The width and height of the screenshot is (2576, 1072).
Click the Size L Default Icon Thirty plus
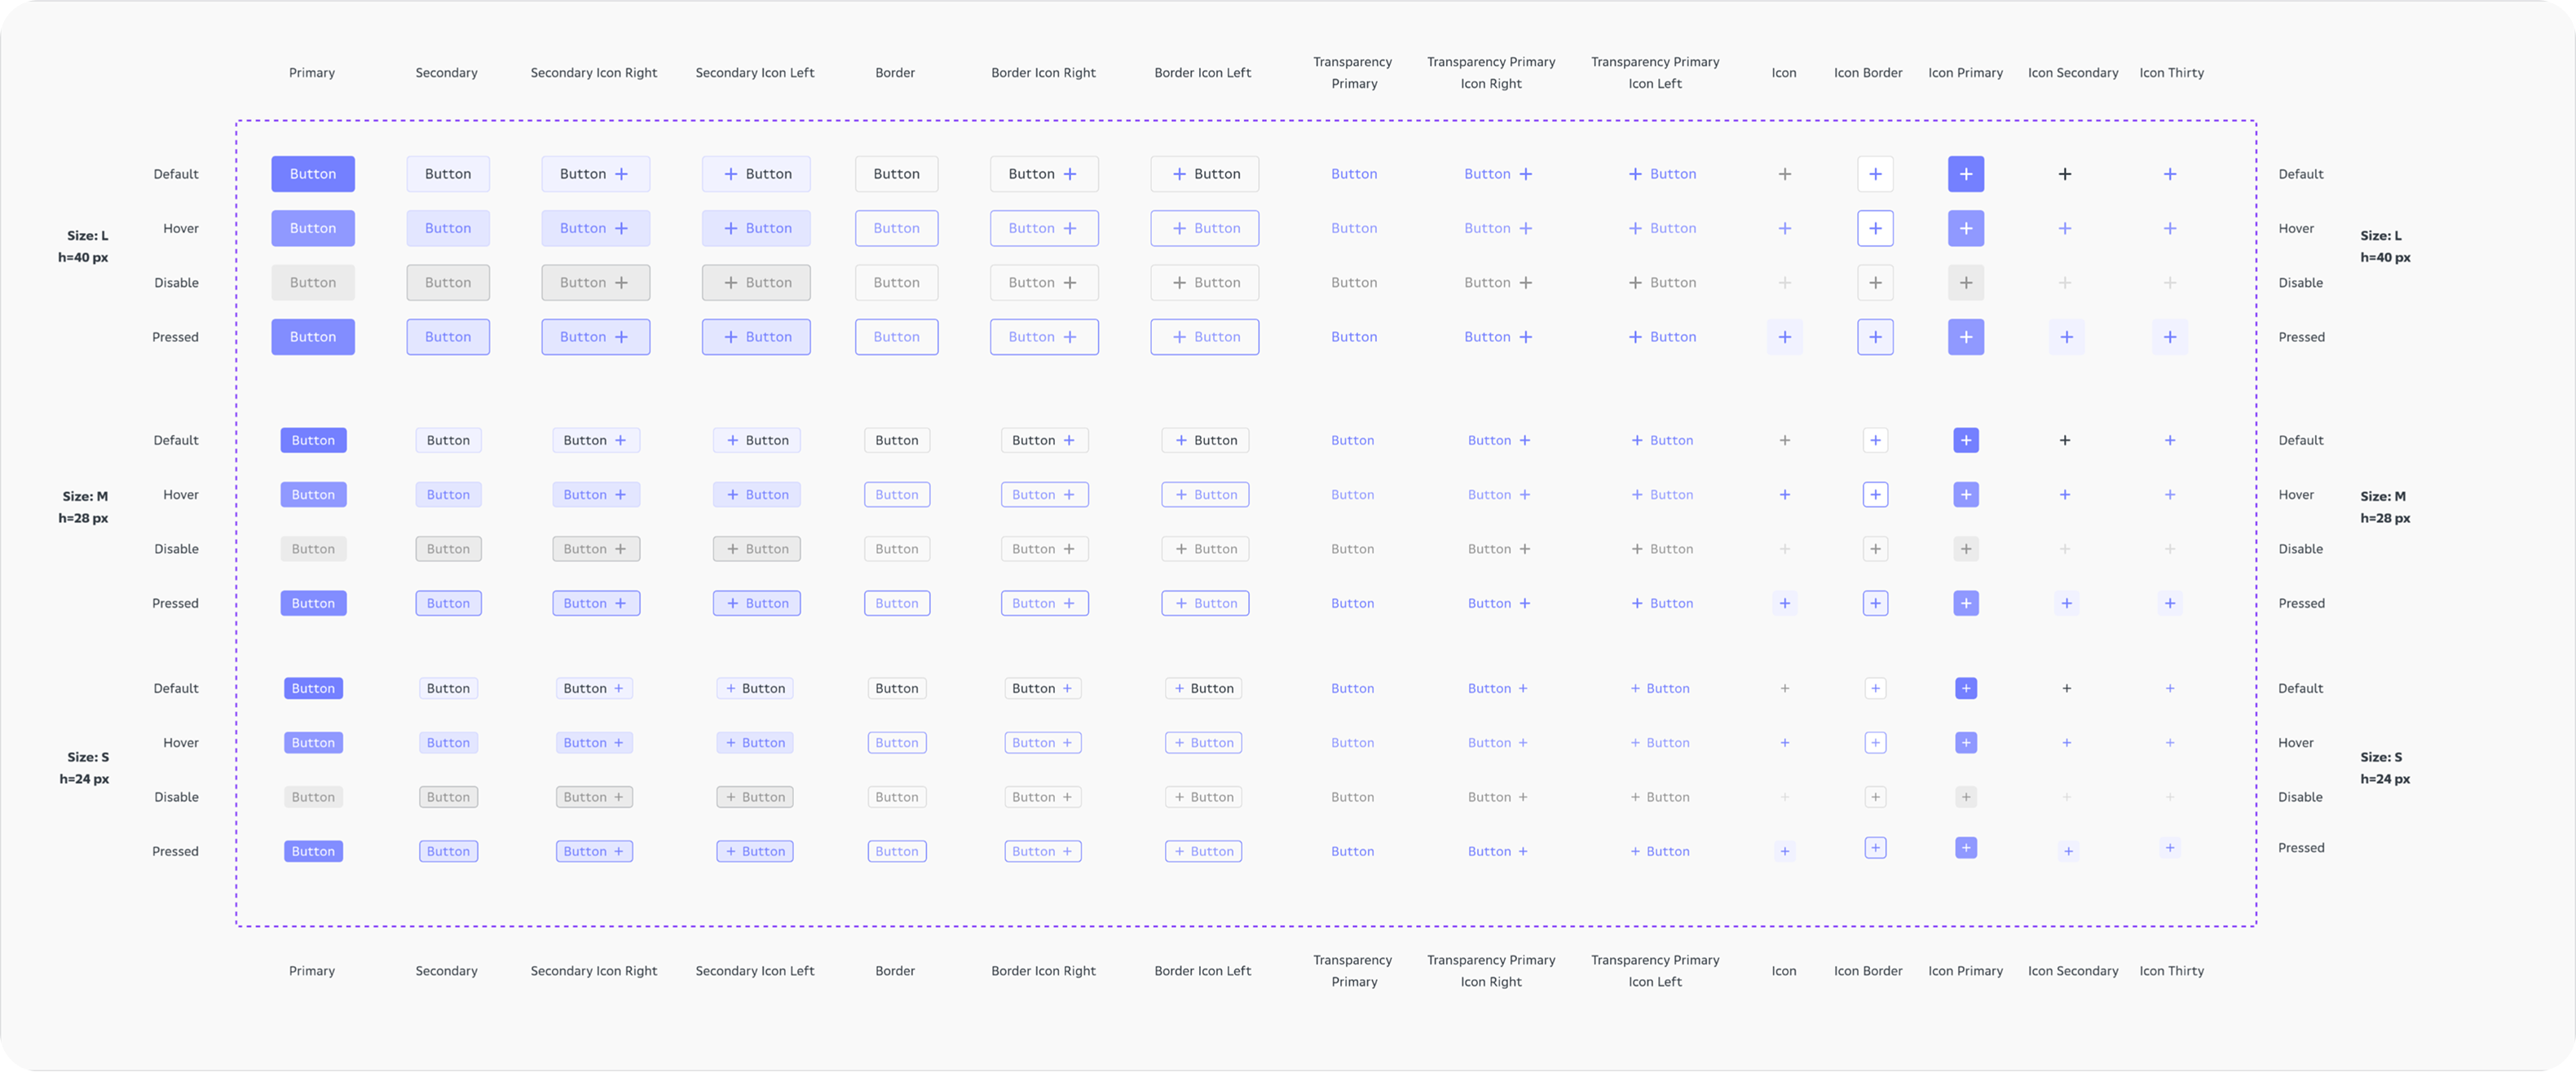2169,174
